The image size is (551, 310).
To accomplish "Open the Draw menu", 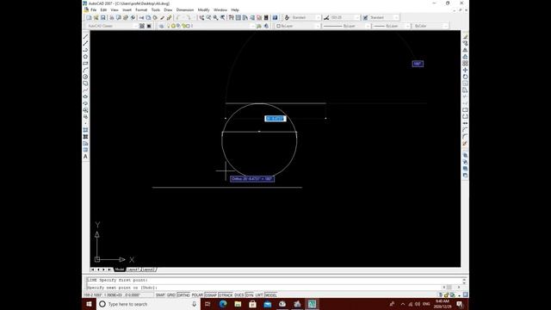I will point(168,9).
